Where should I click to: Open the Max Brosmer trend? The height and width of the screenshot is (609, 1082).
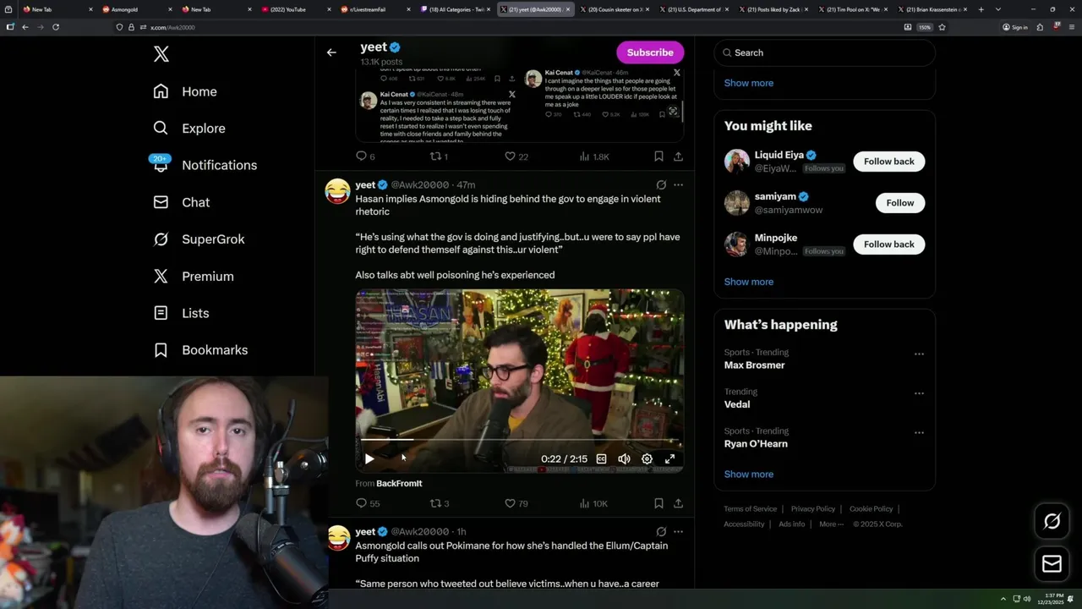click(x=754, y=365)
